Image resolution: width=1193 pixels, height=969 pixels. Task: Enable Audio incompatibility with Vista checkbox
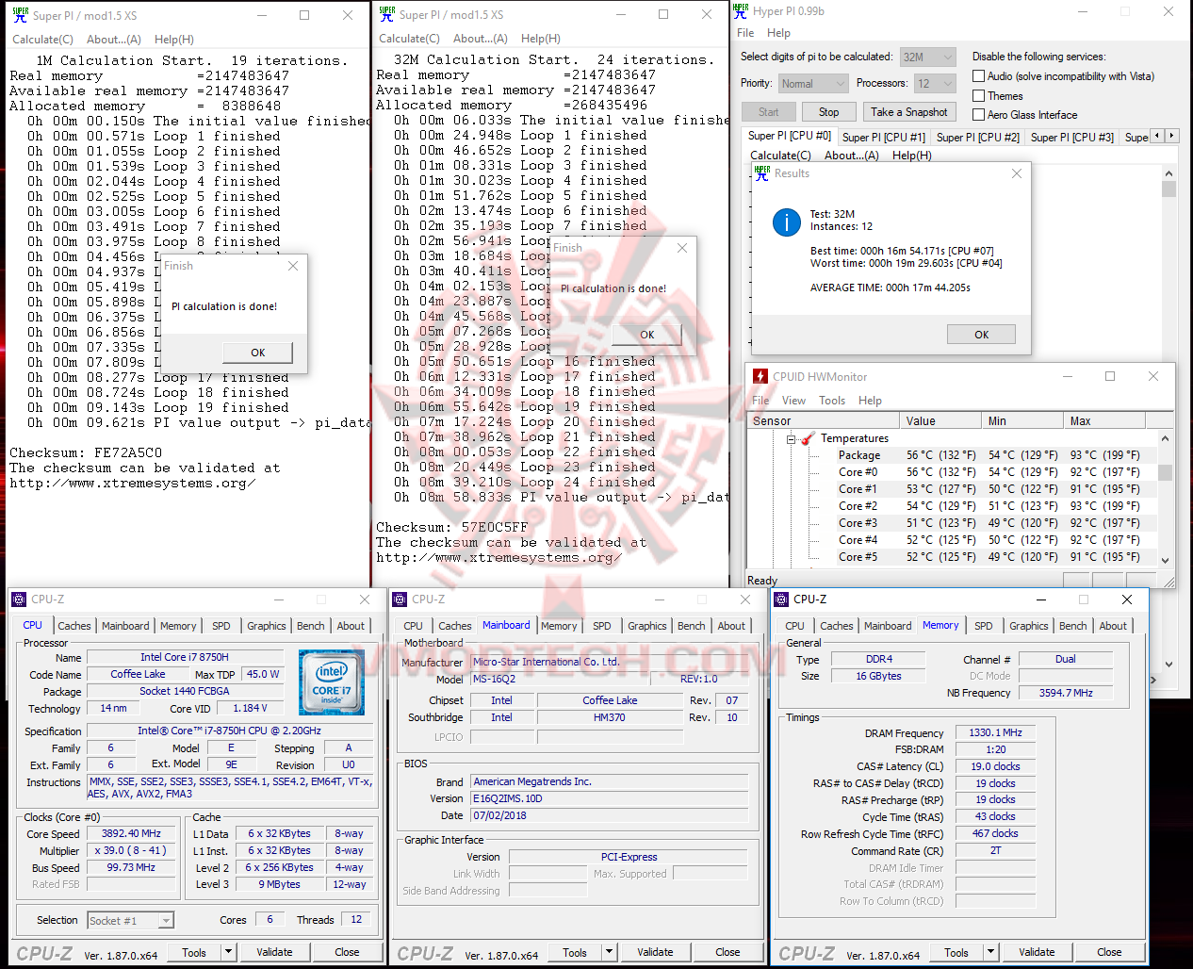point(979,76)
